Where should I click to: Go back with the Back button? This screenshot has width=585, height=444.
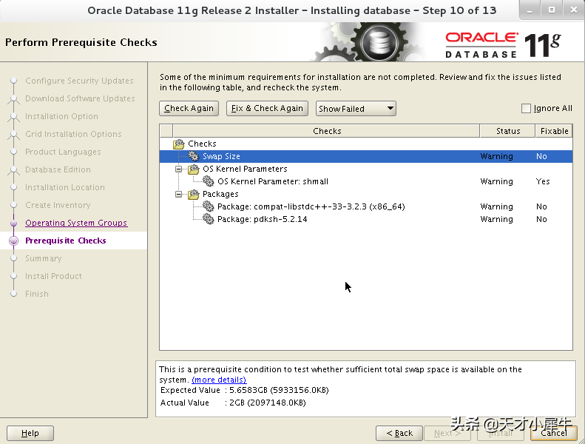(x=399, y=433)
